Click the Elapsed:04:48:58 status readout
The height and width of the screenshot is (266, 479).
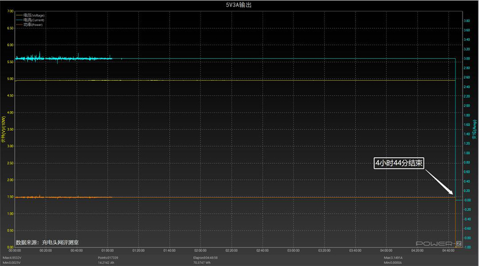pos(207,257)
